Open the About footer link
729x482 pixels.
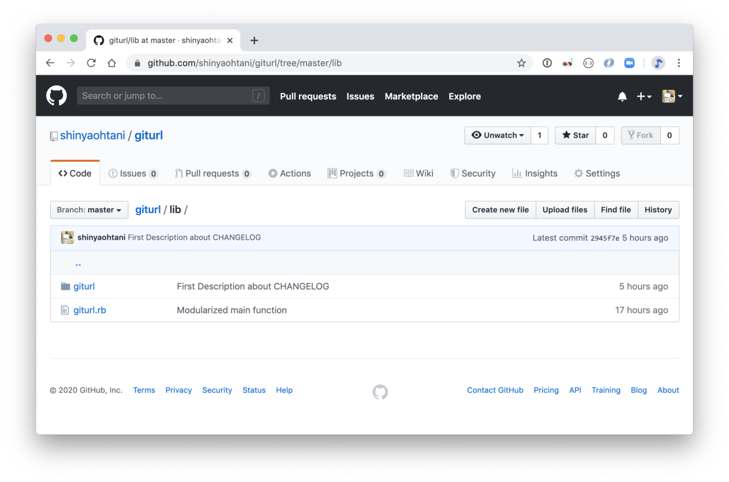pyautogui.click(x=668, y=390)
